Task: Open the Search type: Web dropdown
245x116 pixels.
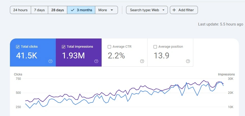Action: (147, 10)
